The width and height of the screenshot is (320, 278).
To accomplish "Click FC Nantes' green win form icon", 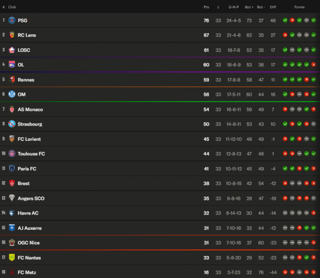I will 307,258.
